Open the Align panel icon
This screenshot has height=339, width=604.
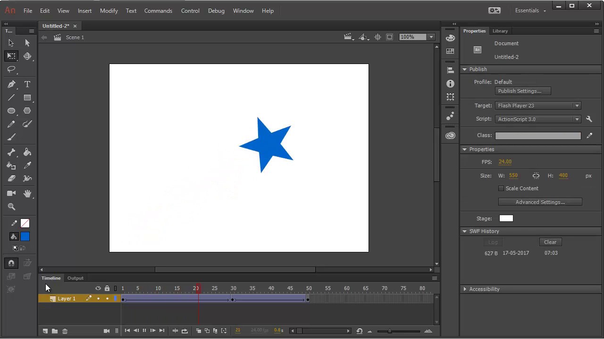[x=450, y=70]
